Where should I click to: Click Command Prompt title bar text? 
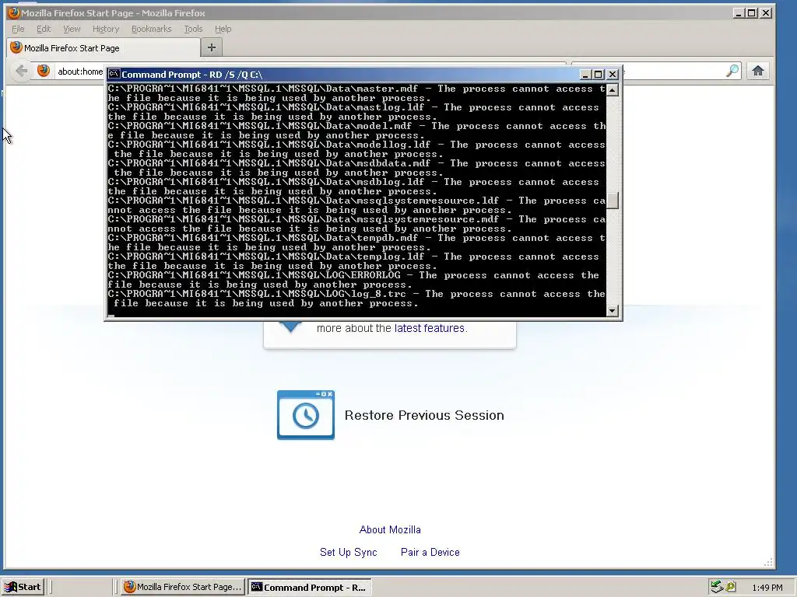pyautogui.click(x=192, y=75)
